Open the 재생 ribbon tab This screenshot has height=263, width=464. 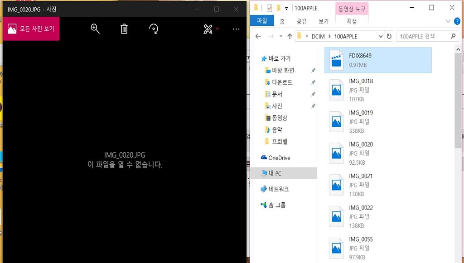click(x=352, y=21)
